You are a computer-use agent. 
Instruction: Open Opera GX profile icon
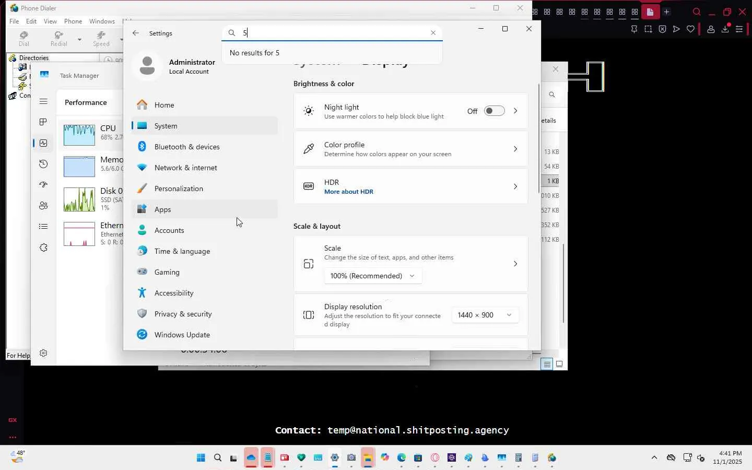point(711,29)
